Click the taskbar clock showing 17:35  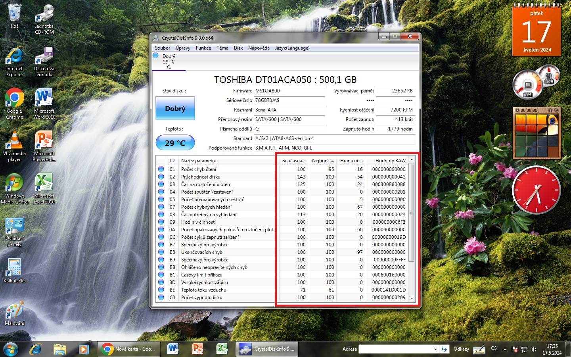click(552, 349)
